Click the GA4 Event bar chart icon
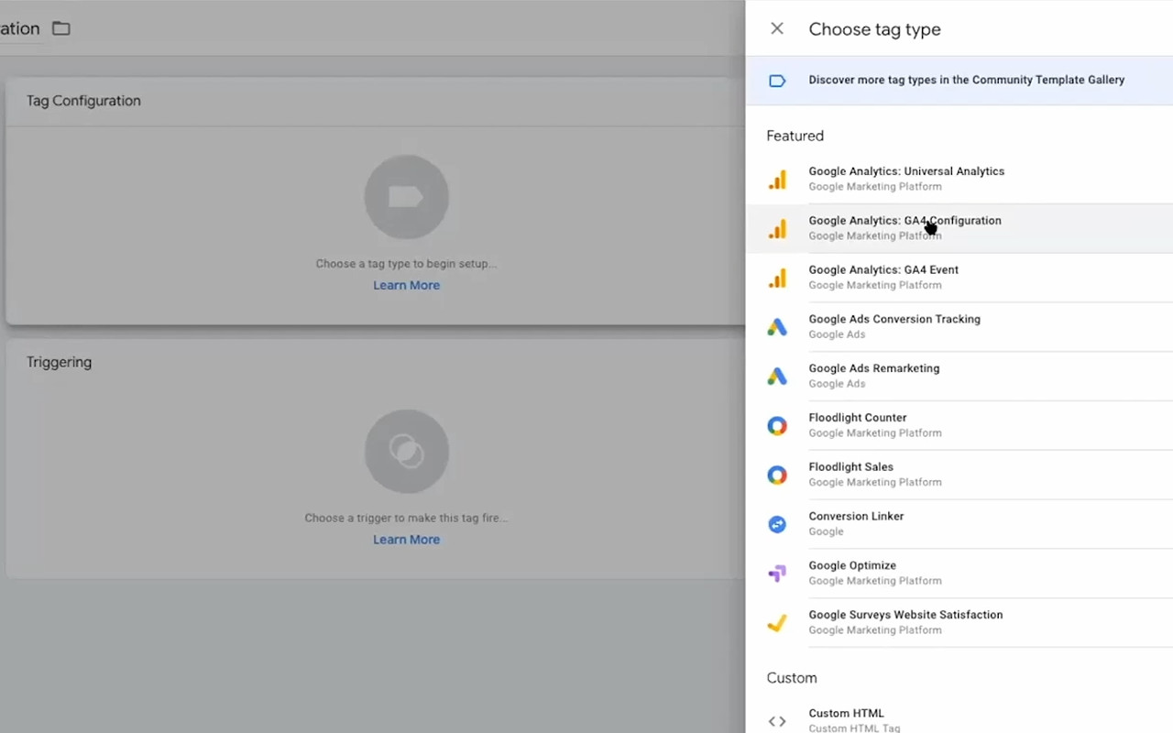This screenshot has height=733, width=1173. 777,279
